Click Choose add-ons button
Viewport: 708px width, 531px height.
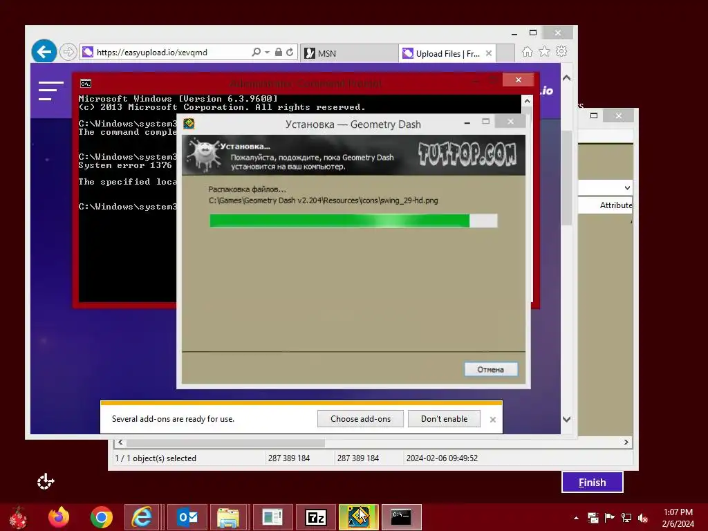(x=360, y=418)
